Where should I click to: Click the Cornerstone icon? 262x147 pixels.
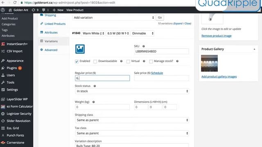pos(3,143)
